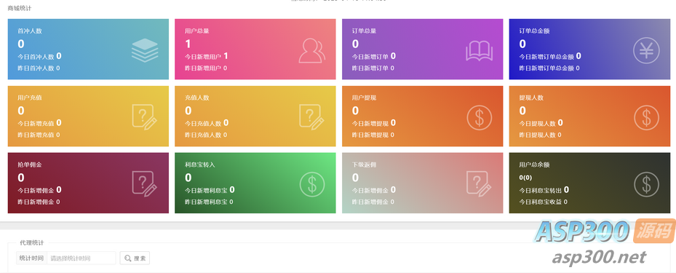Click the stacked layers icon on 首冲人数 card
This screenshot has width=676, height=273.
pos(145,50)
